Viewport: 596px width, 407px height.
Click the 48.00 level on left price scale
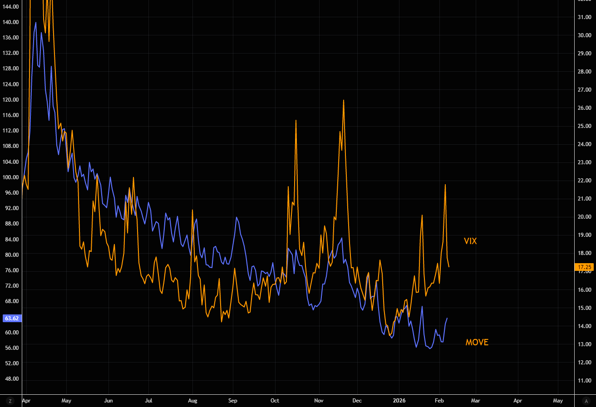point(11,379)
